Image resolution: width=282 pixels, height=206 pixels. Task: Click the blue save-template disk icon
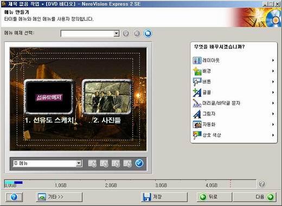pos(148,33)
